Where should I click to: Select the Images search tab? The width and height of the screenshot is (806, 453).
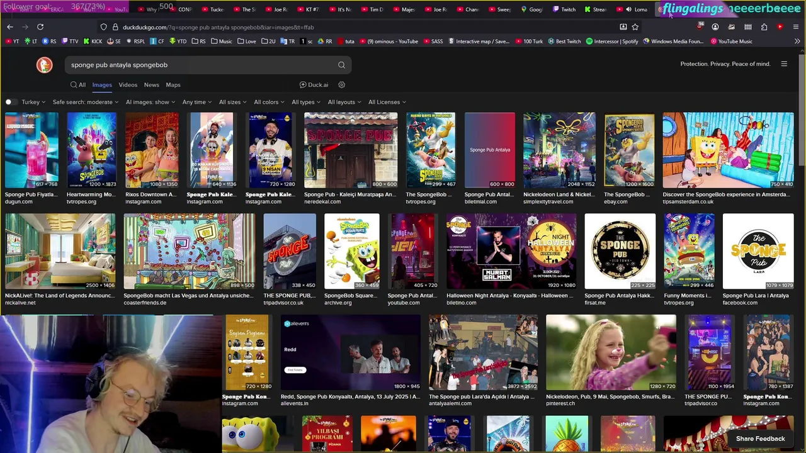(x=102, y=85)
